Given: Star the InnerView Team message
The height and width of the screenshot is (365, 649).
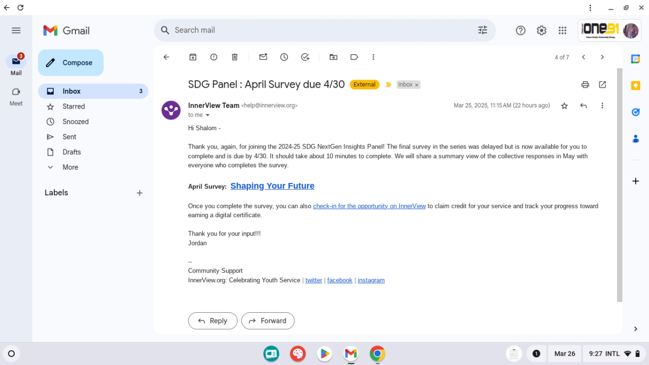Looking at the screenshot, I should (x=564, y=106).
